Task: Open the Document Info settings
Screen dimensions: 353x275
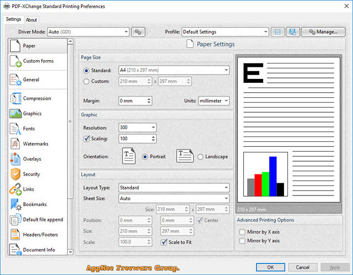Action: 38,249
